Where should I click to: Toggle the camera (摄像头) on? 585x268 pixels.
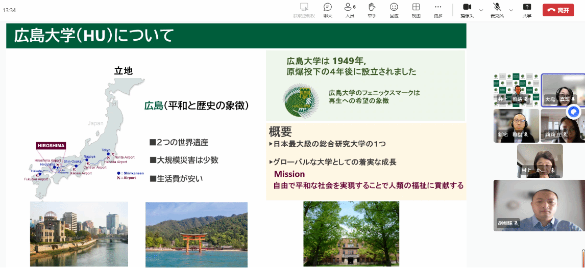tap(467, 10)
